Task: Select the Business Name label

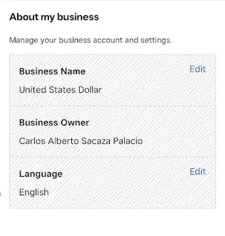Action: click(x=52, y=72)
